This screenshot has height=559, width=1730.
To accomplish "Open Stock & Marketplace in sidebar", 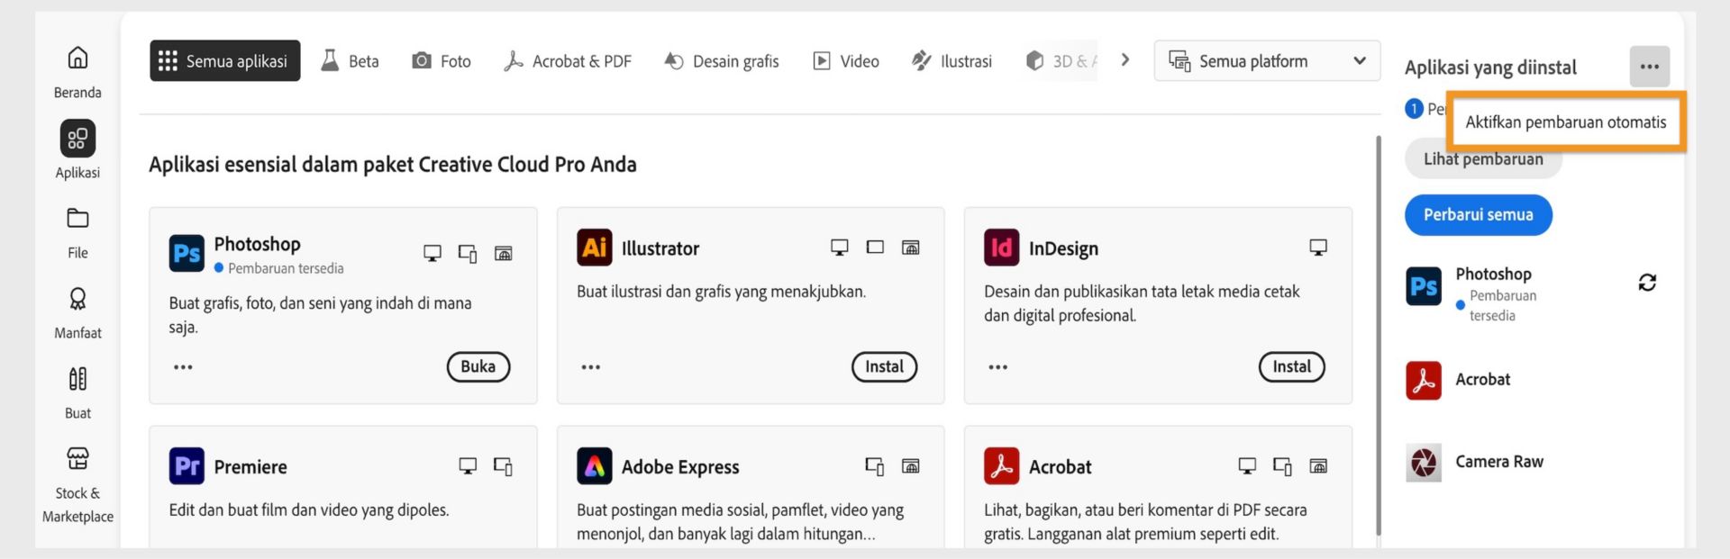I will tap(77, 484).
